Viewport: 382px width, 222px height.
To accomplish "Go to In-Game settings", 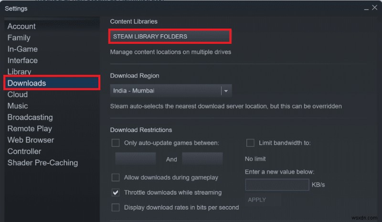I will coord(22,49).
